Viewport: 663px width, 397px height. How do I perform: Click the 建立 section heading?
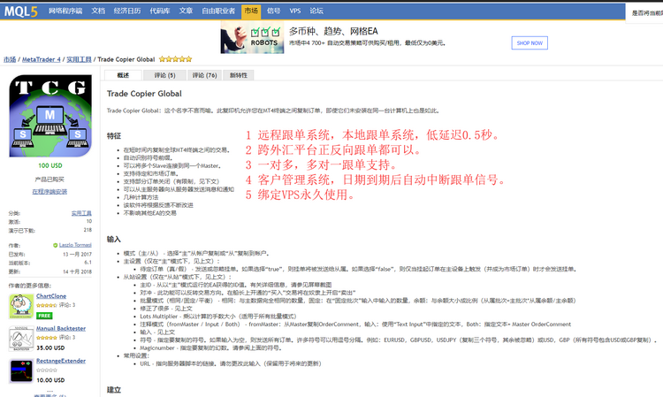[x=114, y=390]
